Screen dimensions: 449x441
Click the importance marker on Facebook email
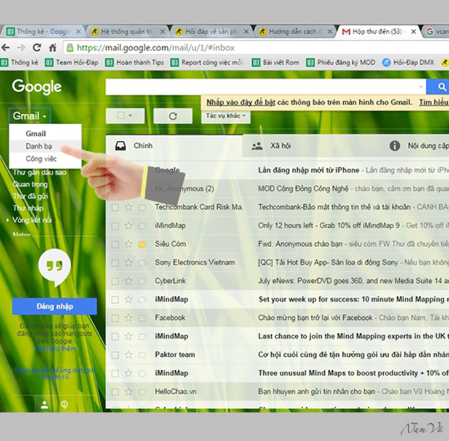(x=142, y=318)
